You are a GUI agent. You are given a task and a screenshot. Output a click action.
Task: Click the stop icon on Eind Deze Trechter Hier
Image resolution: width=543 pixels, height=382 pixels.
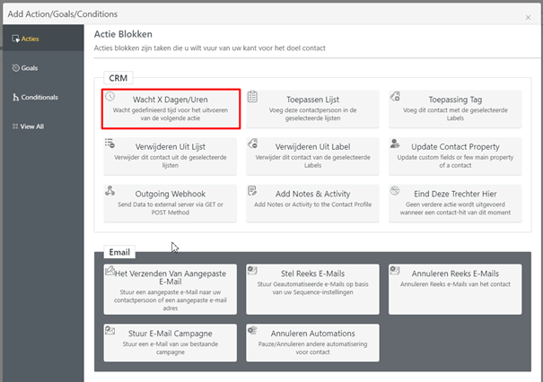396,191
